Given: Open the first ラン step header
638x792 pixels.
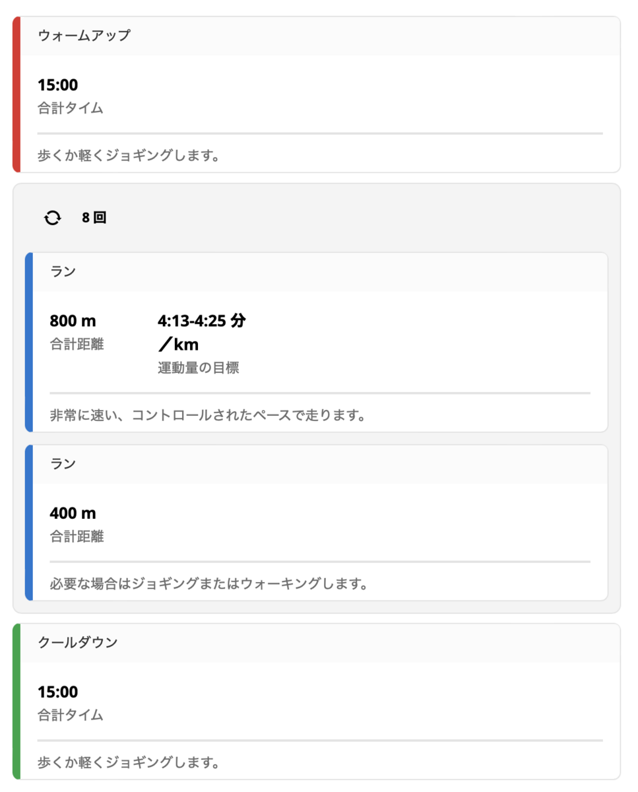Looking at the screenshot, I should [320, 271].
